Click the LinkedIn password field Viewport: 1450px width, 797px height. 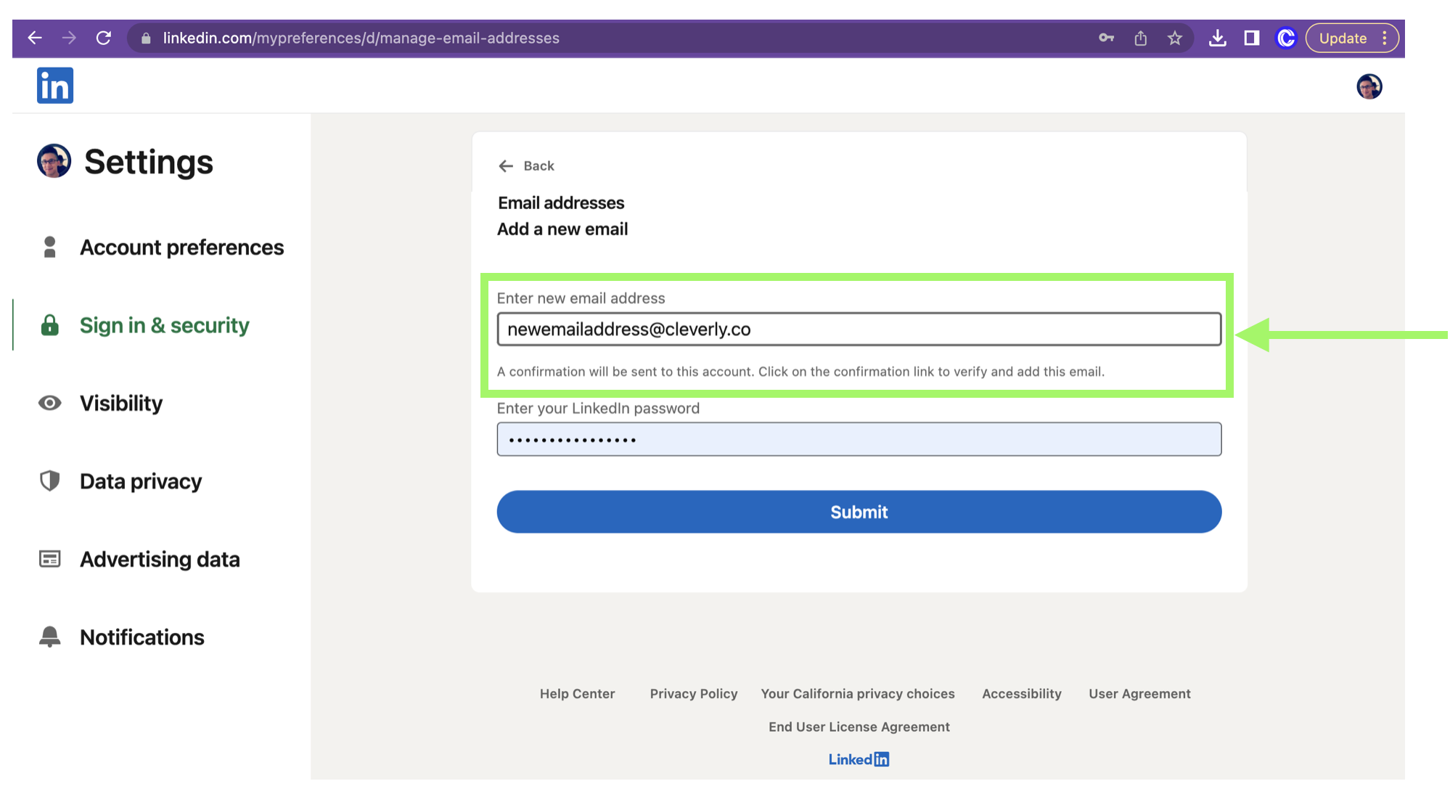859,439
